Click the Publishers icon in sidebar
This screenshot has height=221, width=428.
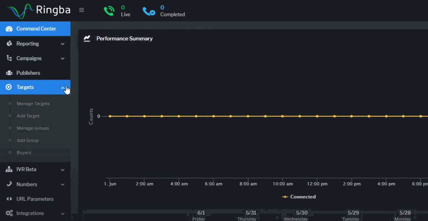[9, 73]
